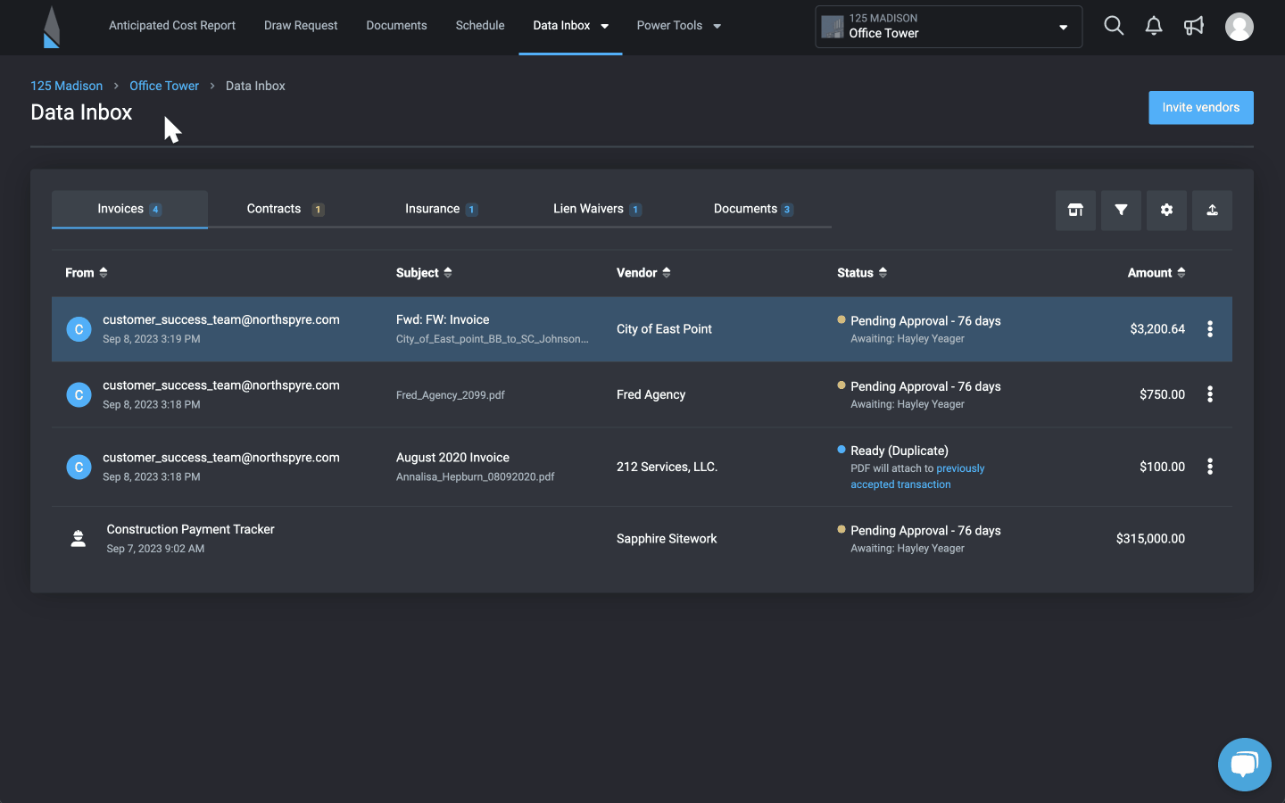Open the three-dot menu for 212 Services row
Viewport: 1285px width, 803px height.
pyautogui.click(x=1210, y=467)
